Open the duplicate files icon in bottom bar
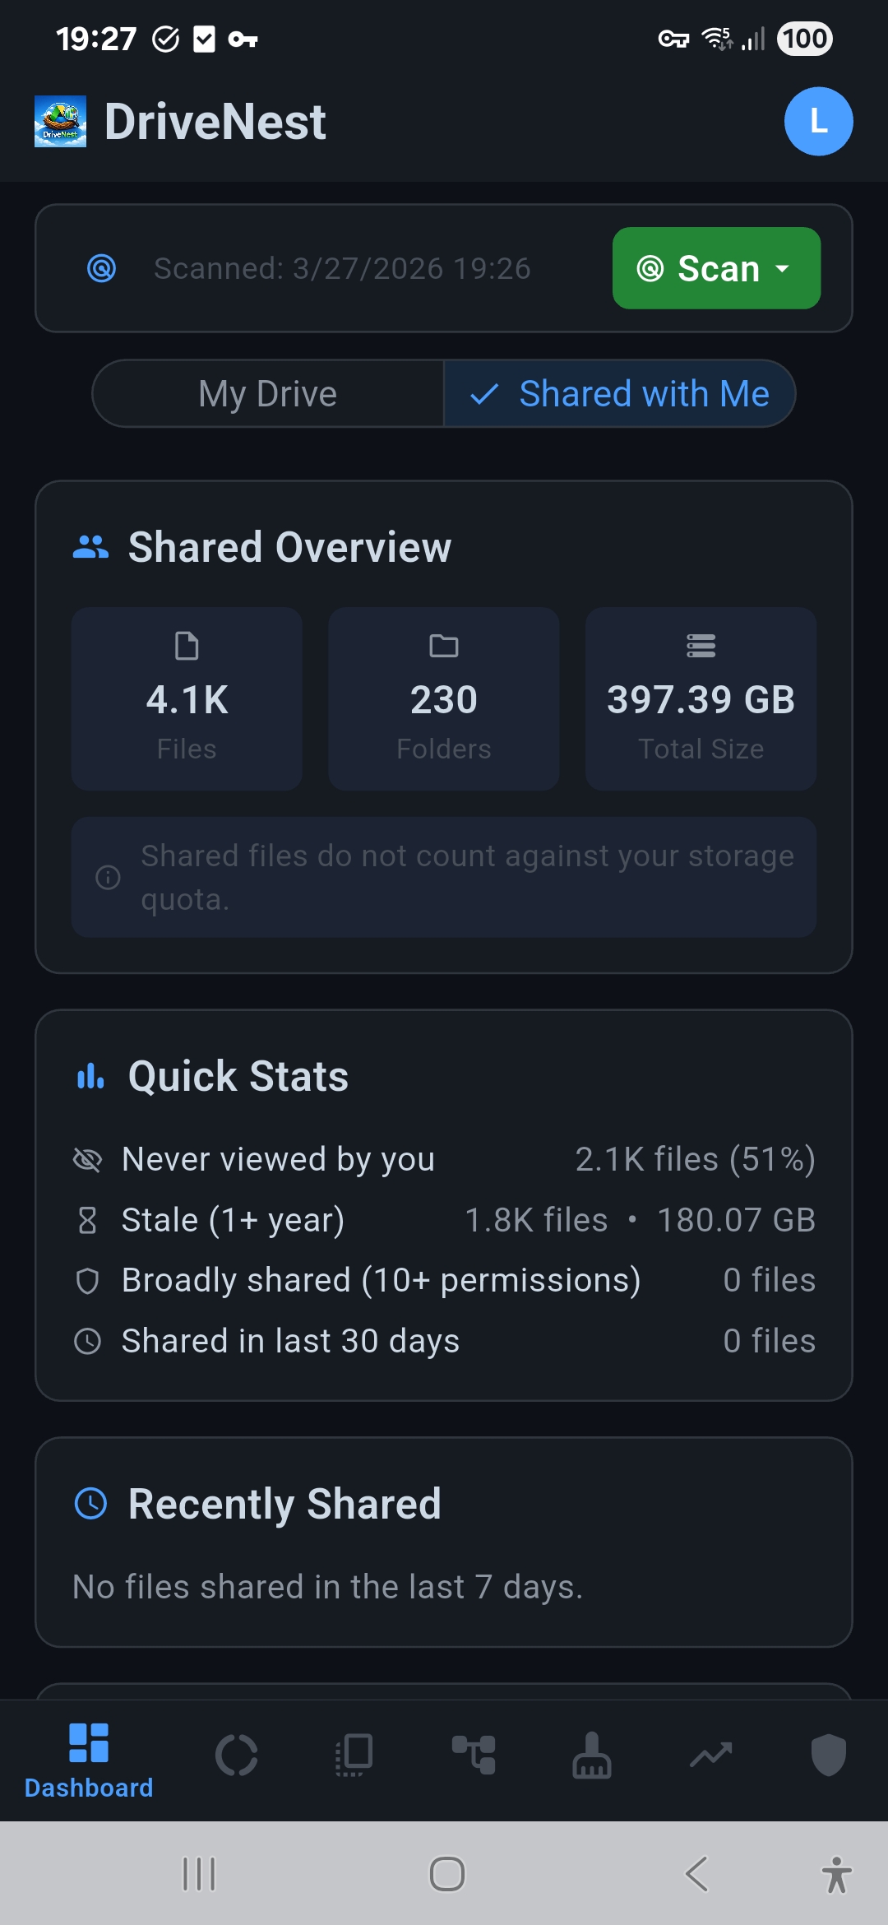Image resolution: width=888 pixels, height=1925 pixels. [x=355, y=1756]
